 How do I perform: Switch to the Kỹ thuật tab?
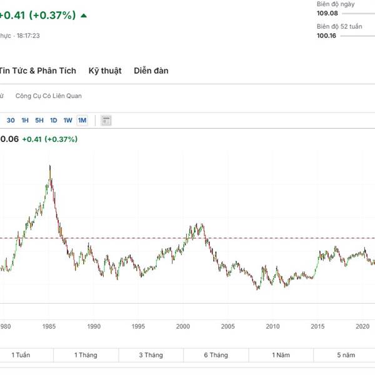[x=105, y=71]
